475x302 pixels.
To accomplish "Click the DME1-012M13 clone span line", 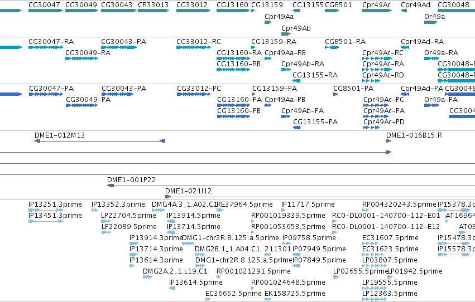I will coord(100,141).
